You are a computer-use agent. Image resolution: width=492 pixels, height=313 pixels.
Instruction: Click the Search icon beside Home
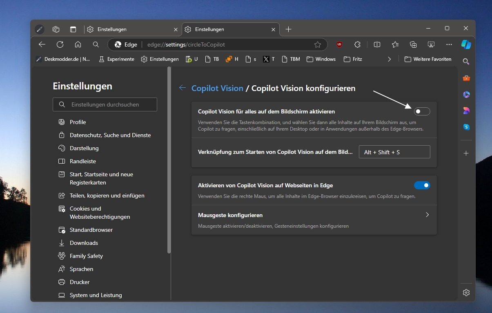click(x=96, y=44)
